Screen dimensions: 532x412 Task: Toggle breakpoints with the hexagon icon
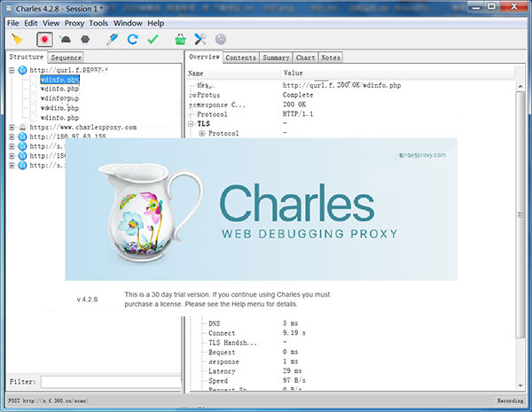(85, 39)
